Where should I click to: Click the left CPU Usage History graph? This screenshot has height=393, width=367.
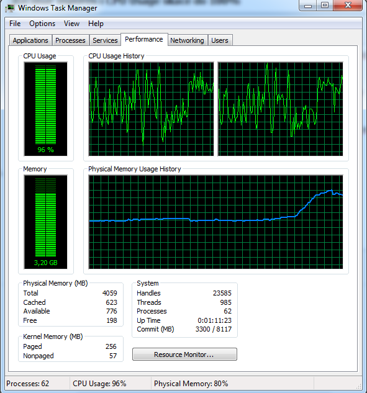(151, 109)
